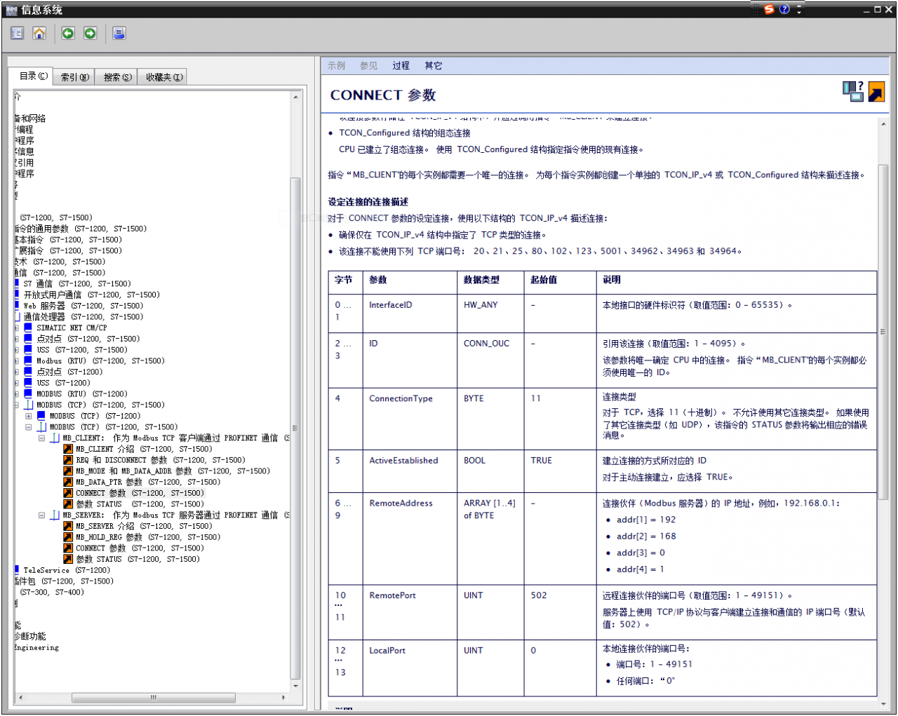Image resolution: width=898 pixels, height=716 pixels.
Task: Click topic icon of MB_MODE 和 MB_DATA_ADDR 参数
Action: [x=68, y=471]
